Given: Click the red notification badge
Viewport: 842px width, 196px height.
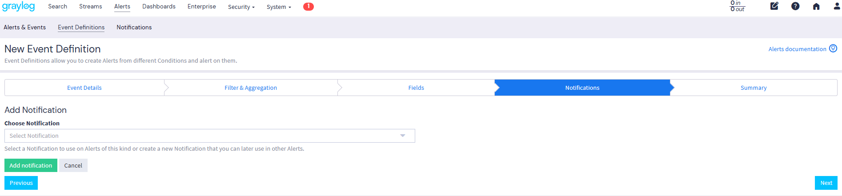Looking at the screenshot, I should [308, 6].
